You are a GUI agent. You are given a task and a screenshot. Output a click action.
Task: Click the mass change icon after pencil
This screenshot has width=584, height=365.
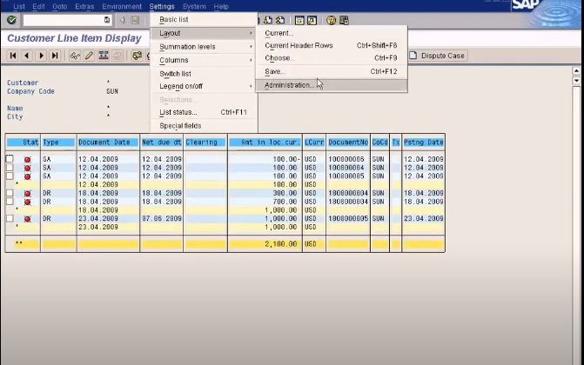pyautogui.click(x=104, y=56)
